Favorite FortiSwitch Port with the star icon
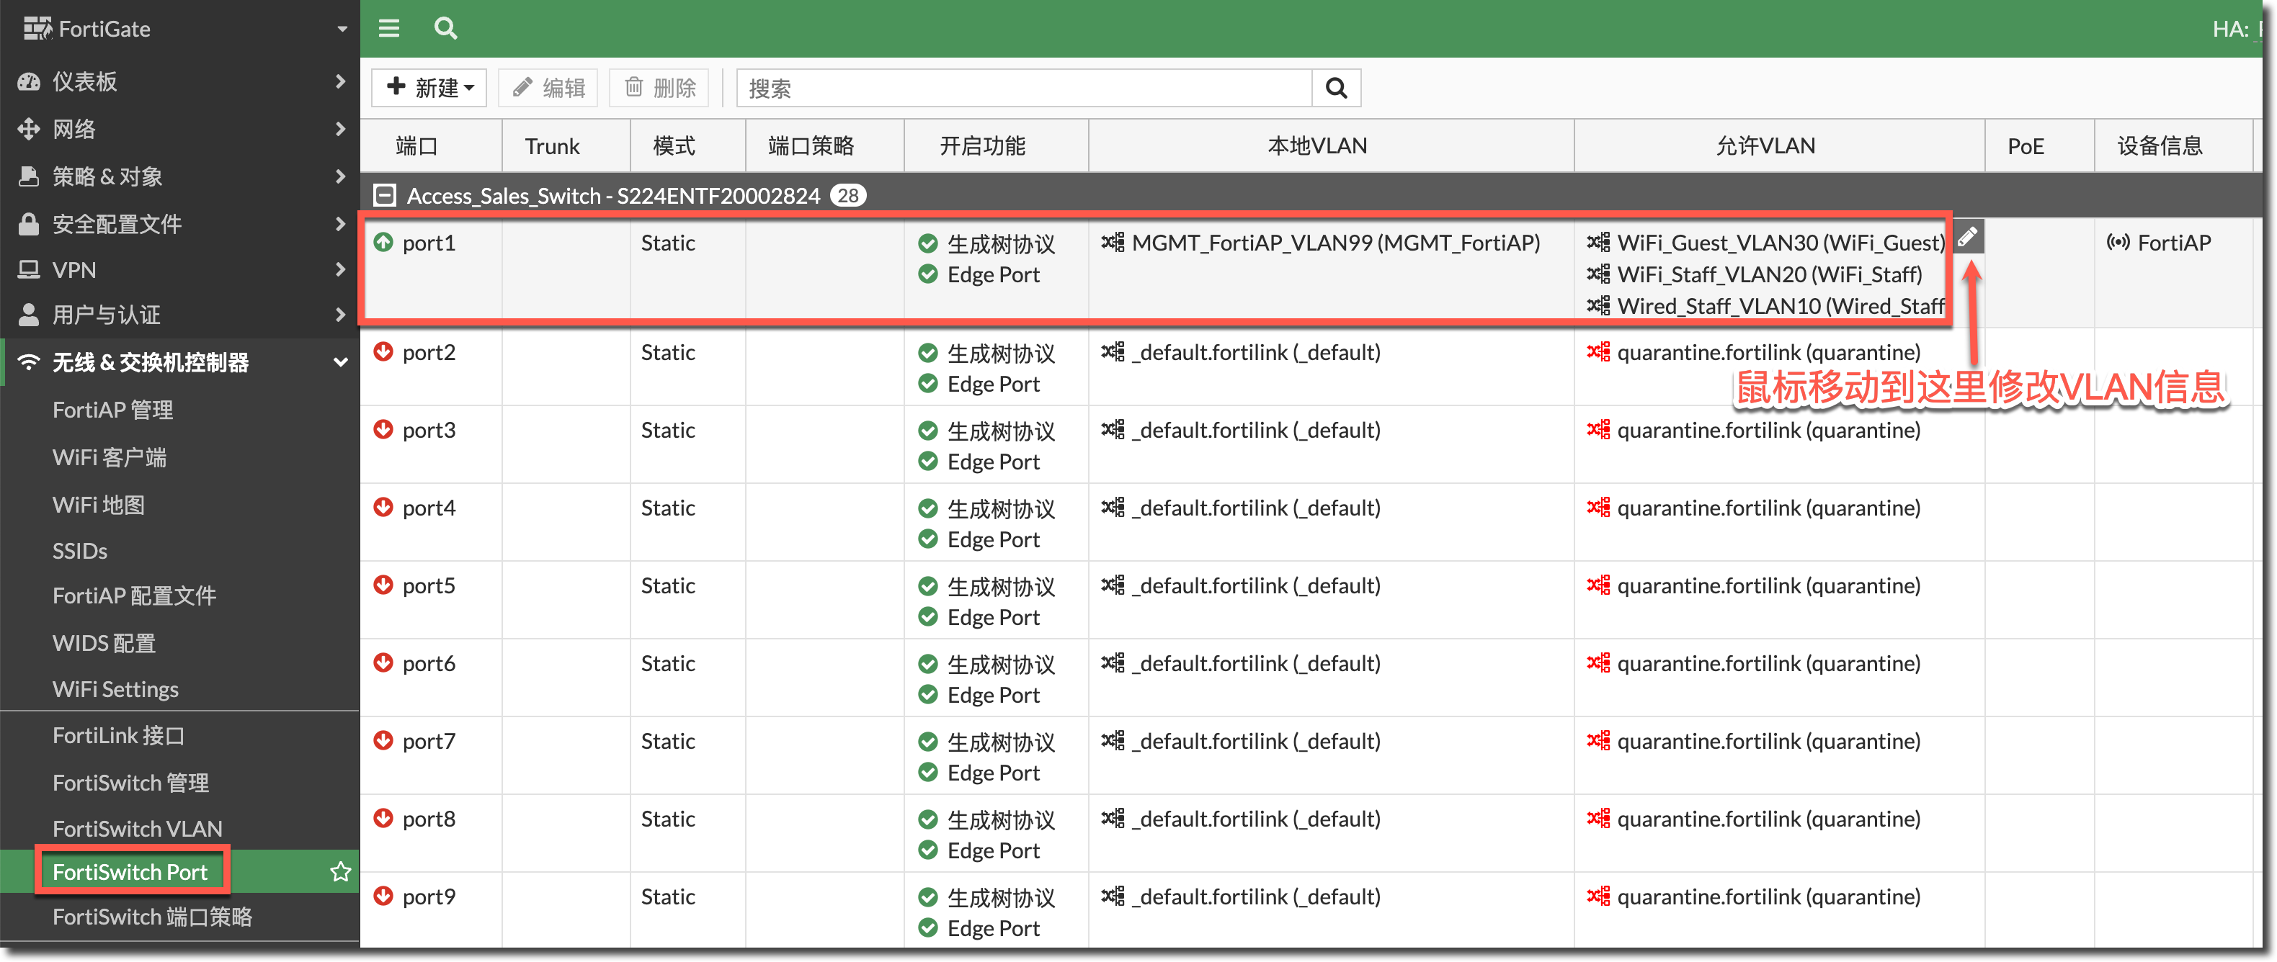 (340, 872)
